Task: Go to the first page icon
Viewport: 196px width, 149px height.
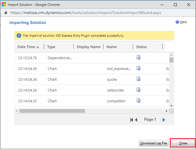Action: [132, 120]
